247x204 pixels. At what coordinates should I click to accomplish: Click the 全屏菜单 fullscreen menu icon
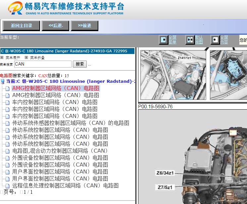(x=164, y=39)
